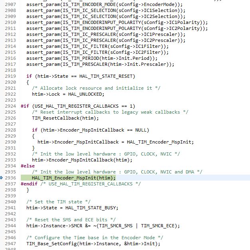The height and width of the screenshot is (250, 250).
Task: Click the highlighted HAL_TIM_Encoder_MspInit(htim) call
Action: coord(73,178)
